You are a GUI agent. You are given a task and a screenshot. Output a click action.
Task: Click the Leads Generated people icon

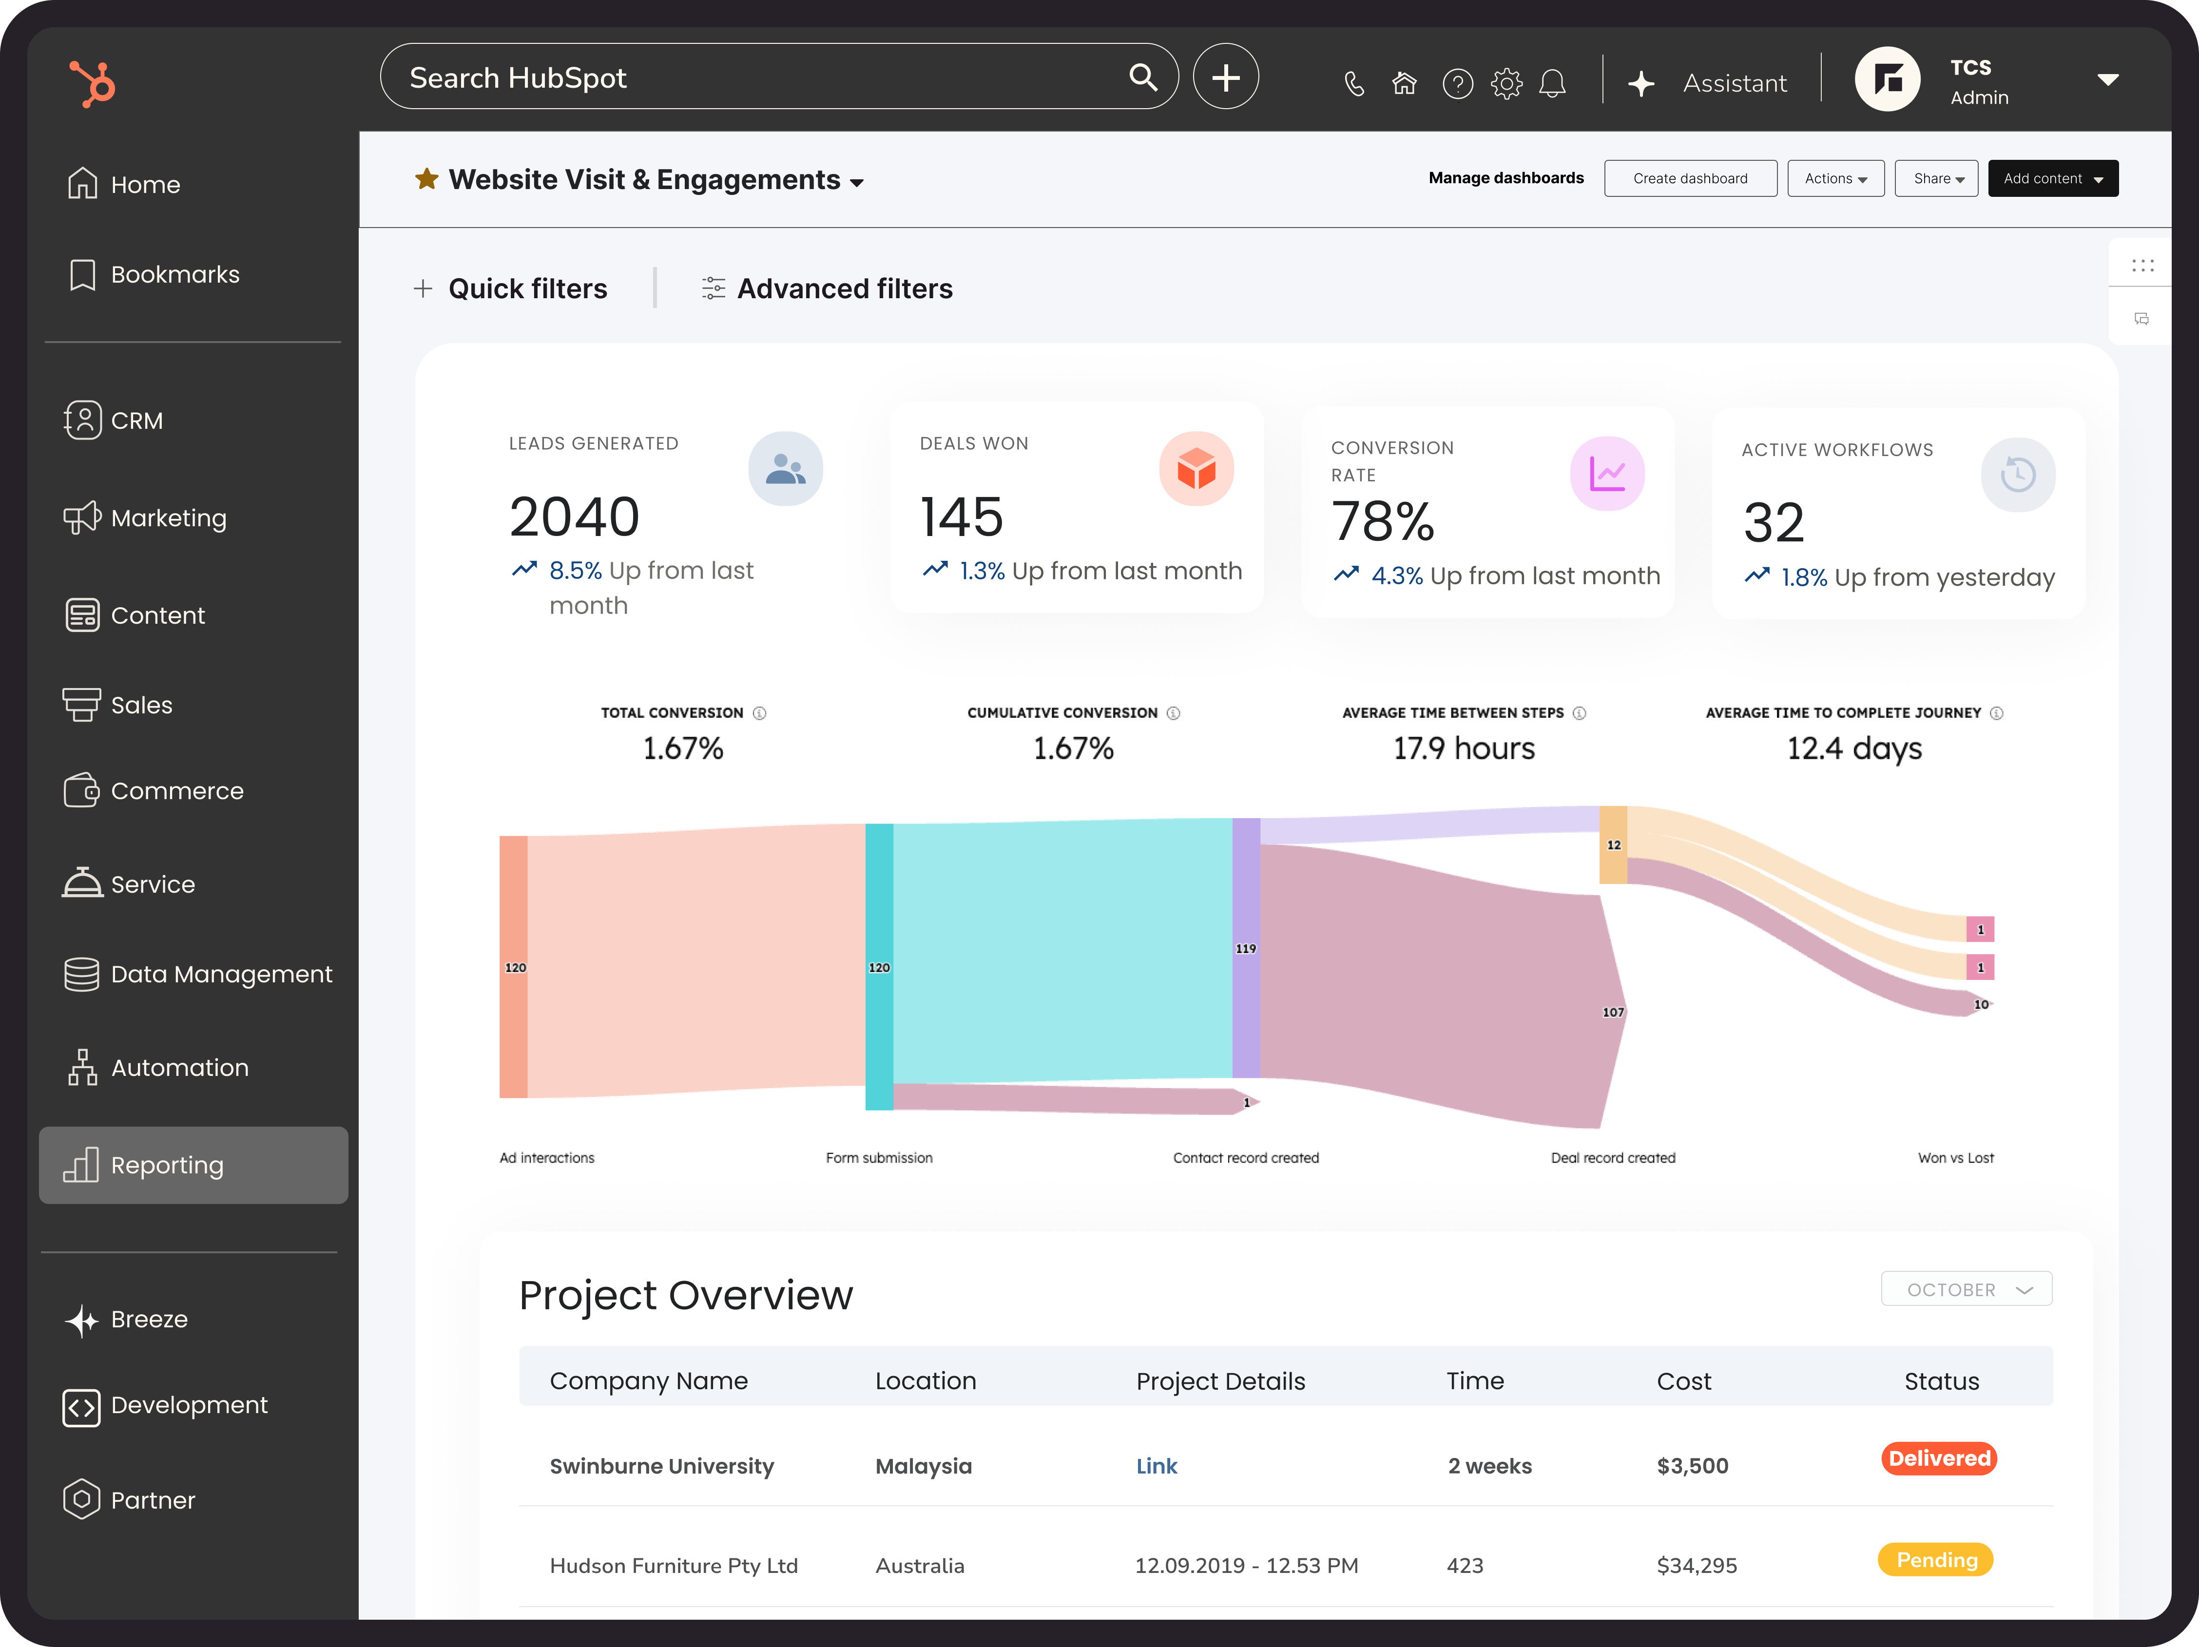pos(785,469)
